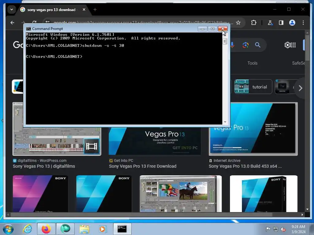Open Sony Vegas Pro 13.0 Build 453 x64 link

coord(245,166)
